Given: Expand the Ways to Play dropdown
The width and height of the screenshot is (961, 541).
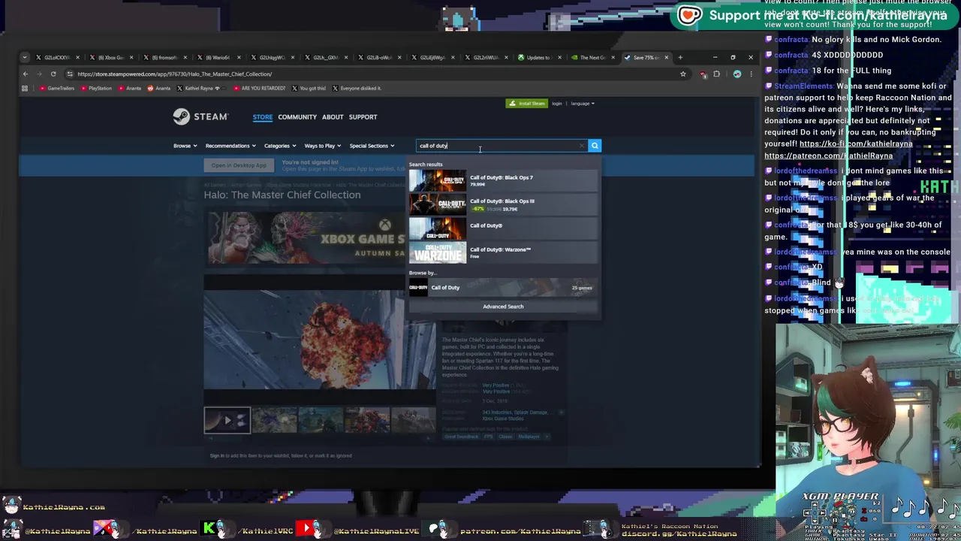Looking at the screenshot, I should 322,146.
